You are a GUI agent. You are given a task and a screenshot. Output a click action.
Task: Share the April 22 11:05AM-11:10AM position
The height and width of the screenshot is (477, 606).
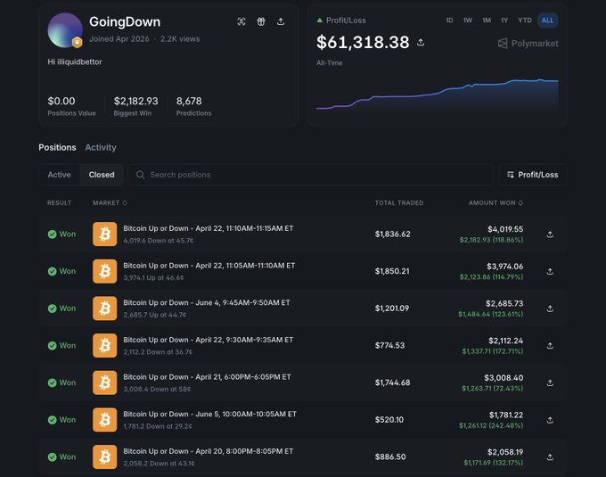550,271
